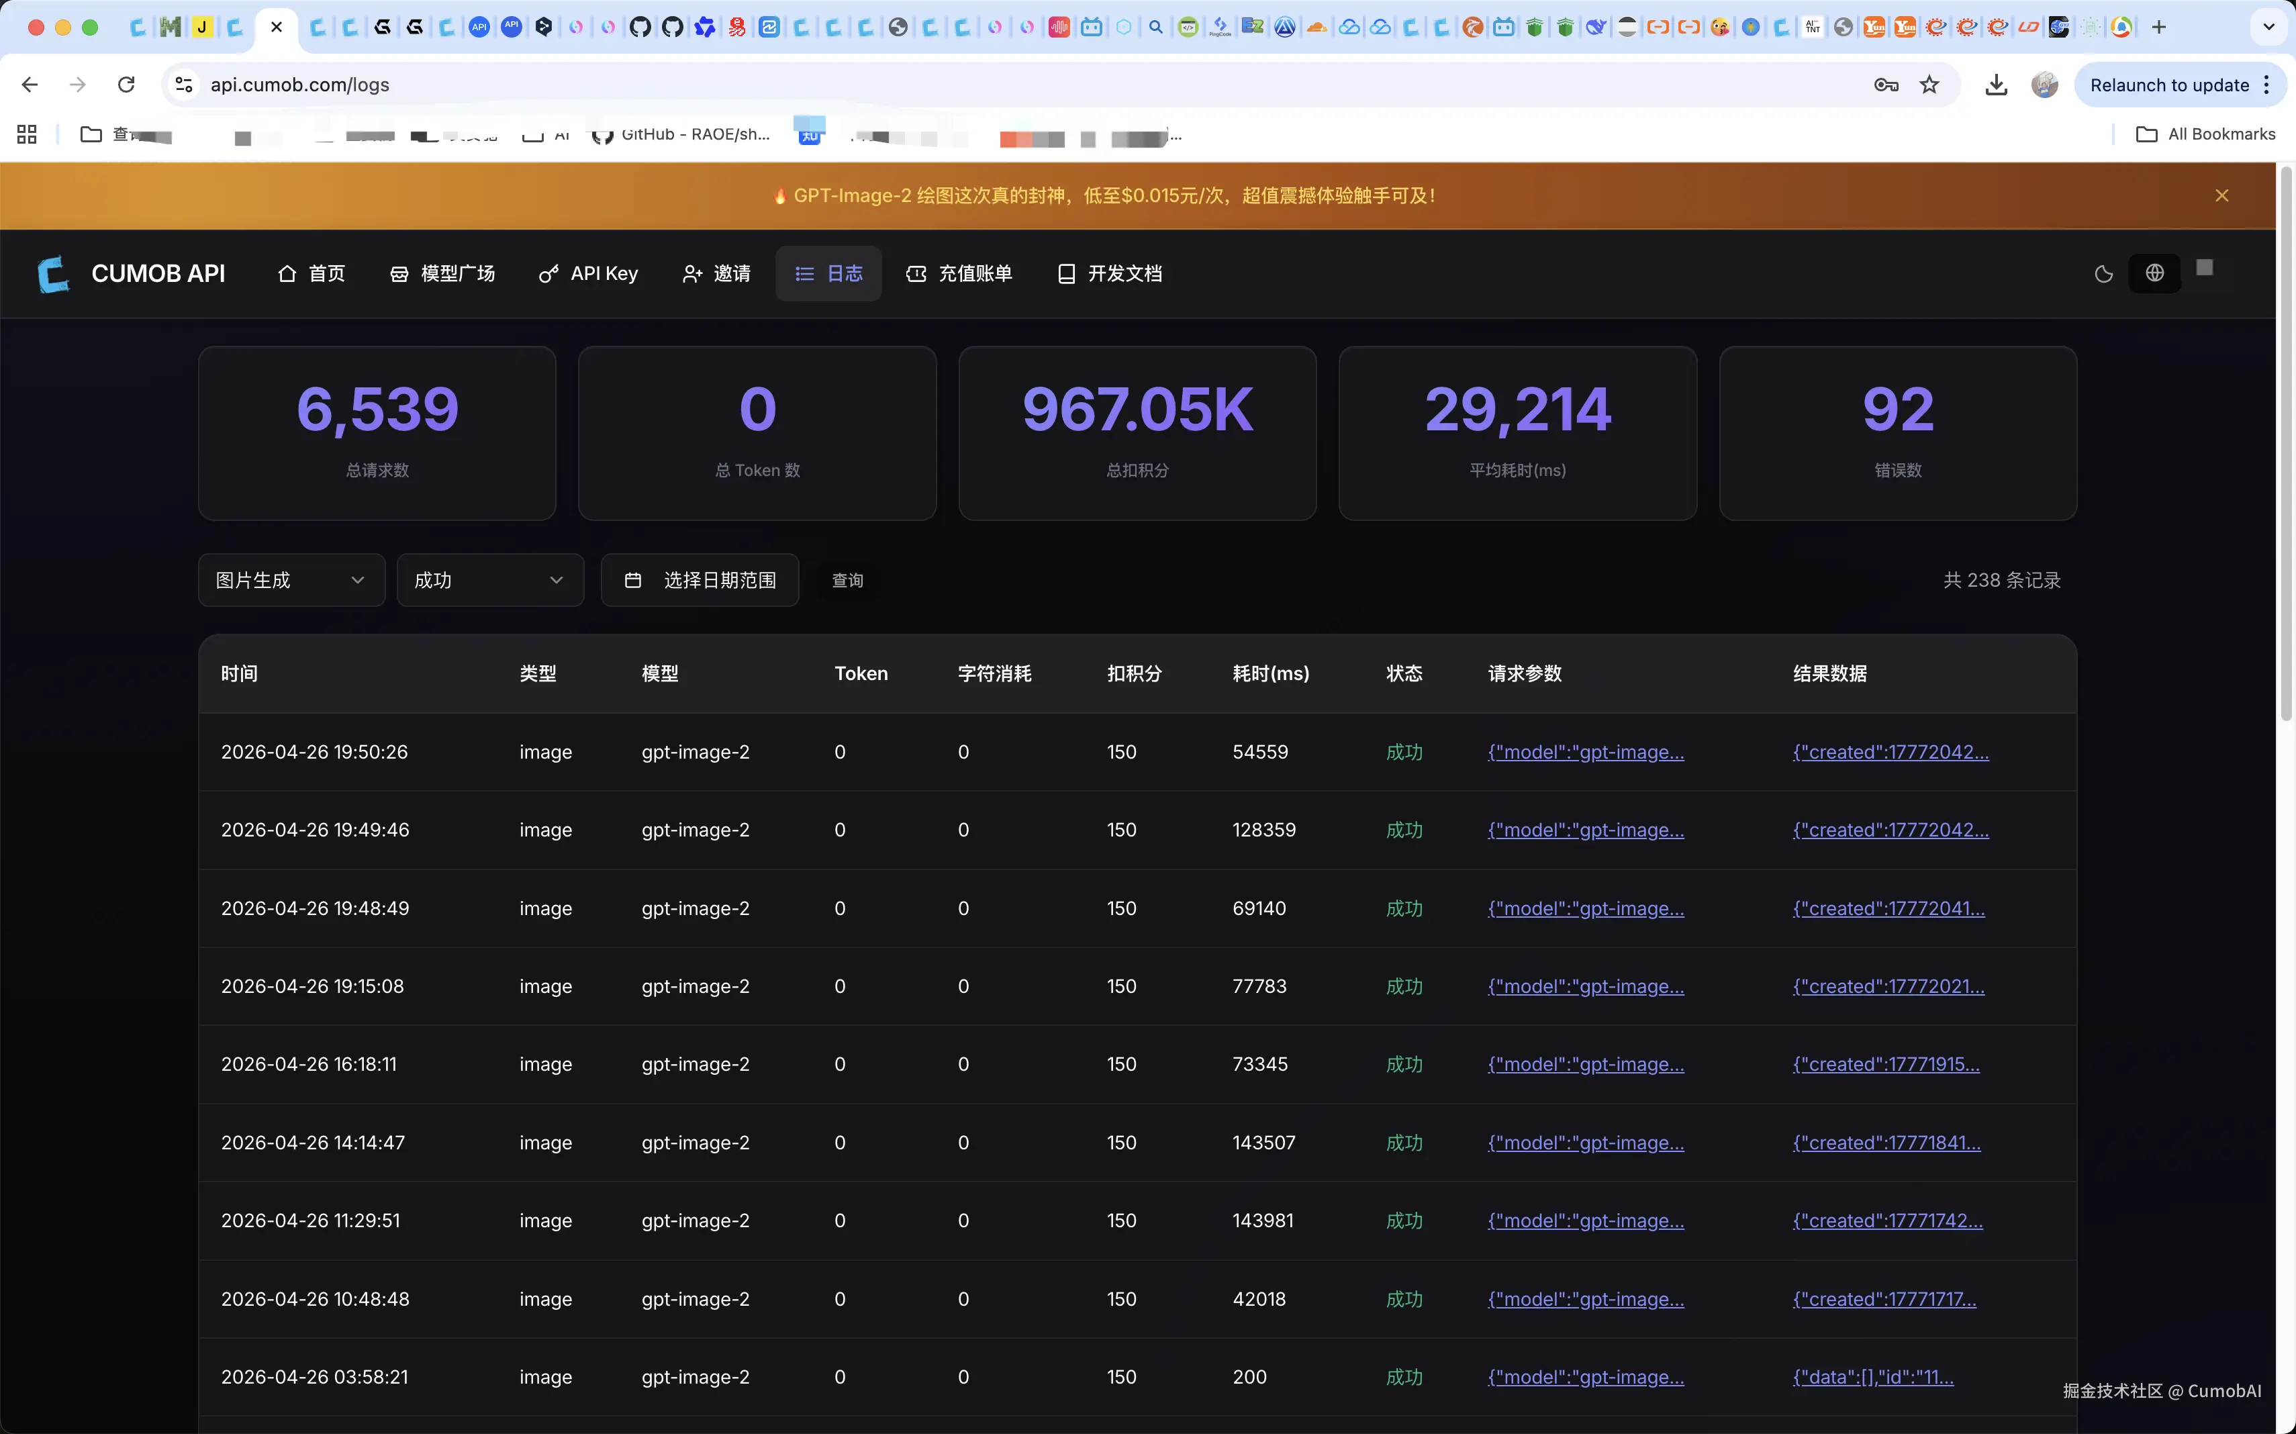Bookmark this page with star icon
The image size is (2296, 1434).
[1929, 85]
